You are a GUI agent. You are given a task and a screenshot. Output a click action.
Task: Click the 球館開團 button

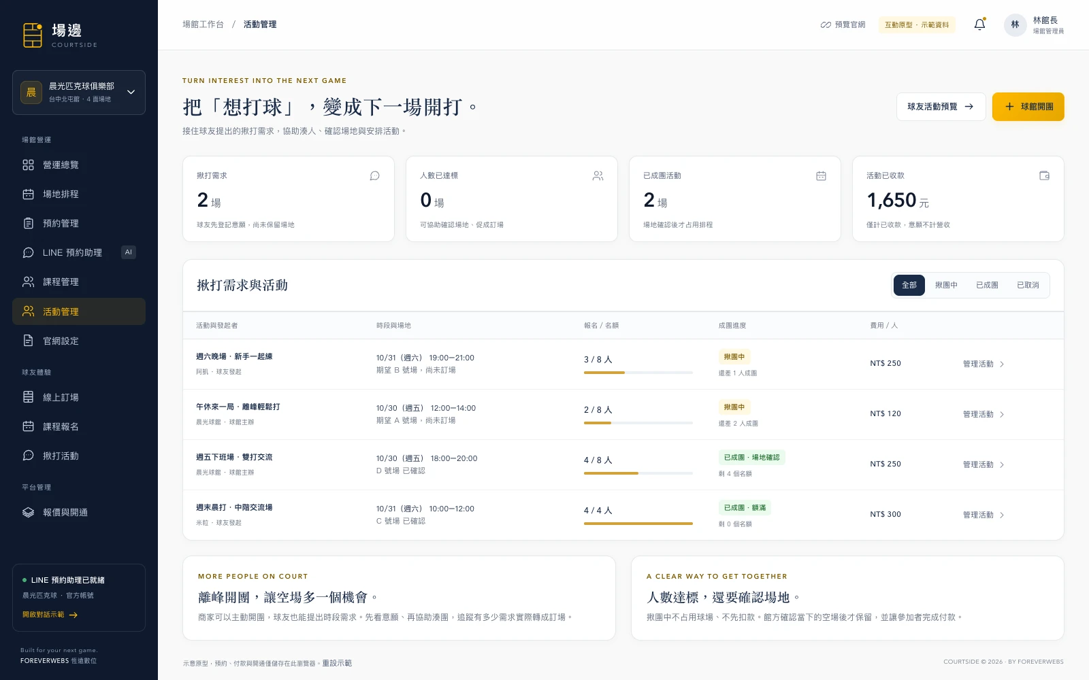[x=1028, y=107]
